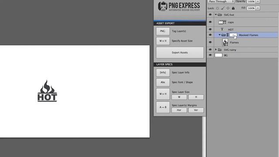Viewport: 279px width, 157px height.
Task: Click the Export Assets button
Action: pos(180,52)
